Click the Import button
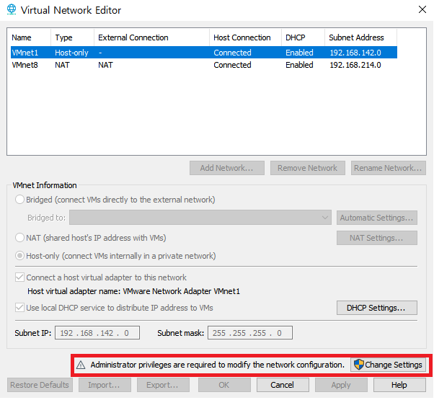 [105, 385]
